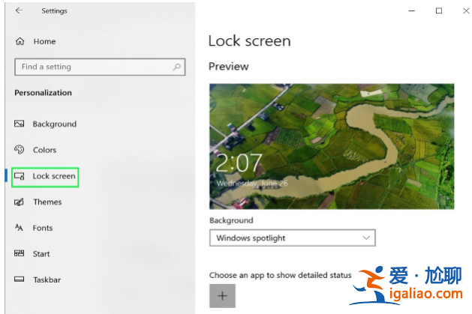Click the Background picture icon

[x=20, y=124]
